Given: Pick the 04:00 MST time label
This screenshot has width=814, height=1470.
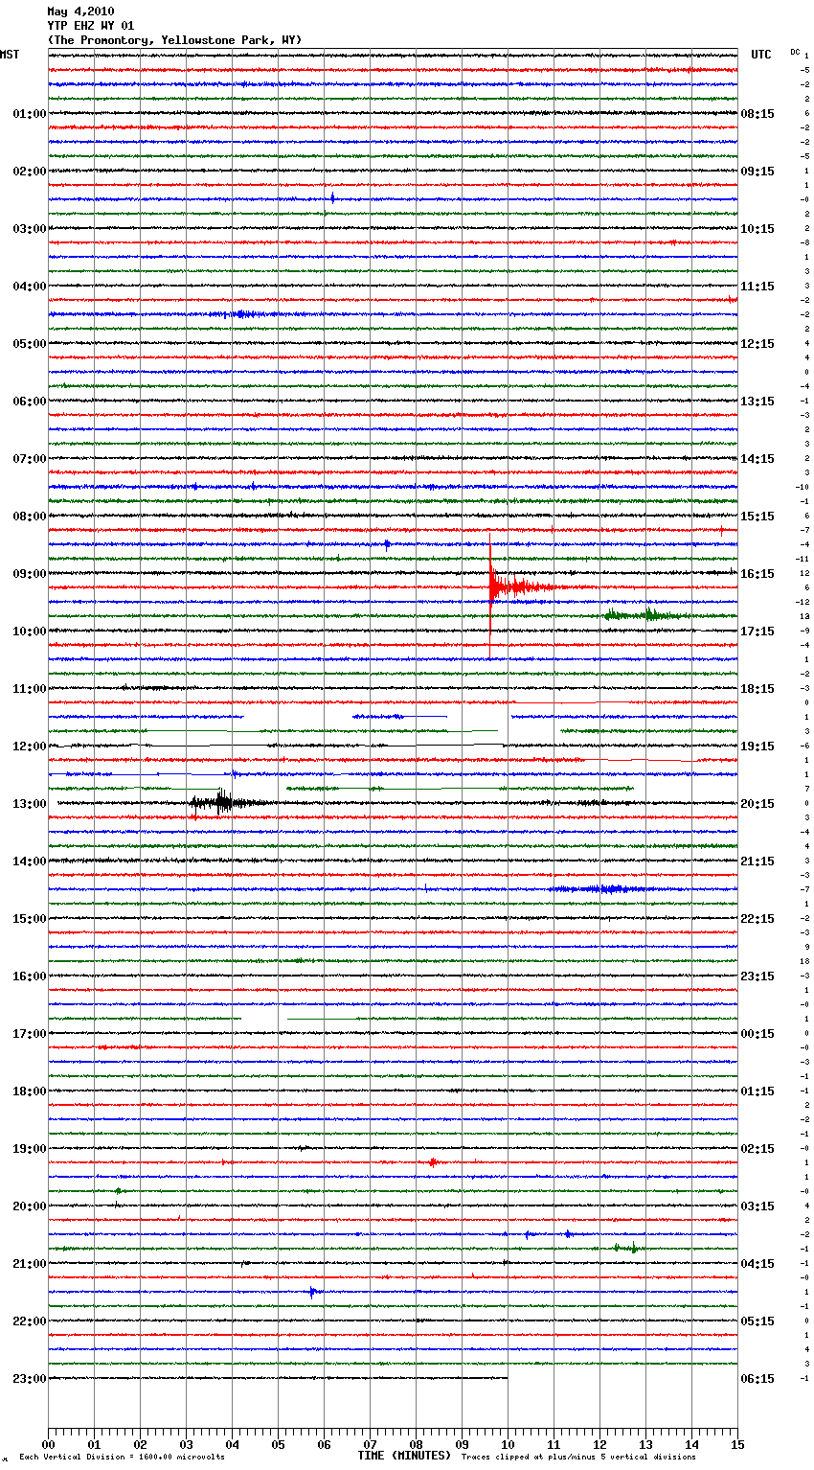Looking at the screenshot, I should [x=30, y=287].
